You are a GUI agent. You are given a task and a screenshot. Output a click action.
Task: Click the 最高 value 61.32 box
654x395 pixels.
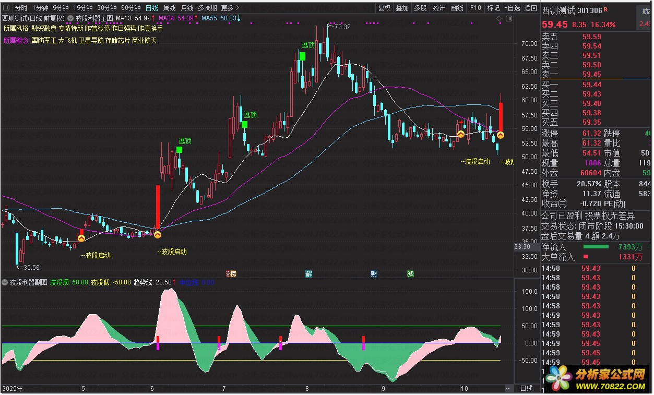591,143
